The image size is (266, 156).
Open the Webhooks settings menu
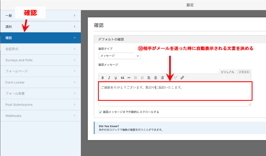(41, 116)
